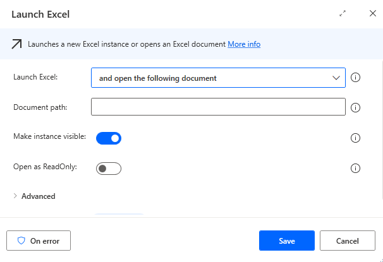Click the Cancel button
The height and width of the screenshot is (262, 383).
click(348, 241)
